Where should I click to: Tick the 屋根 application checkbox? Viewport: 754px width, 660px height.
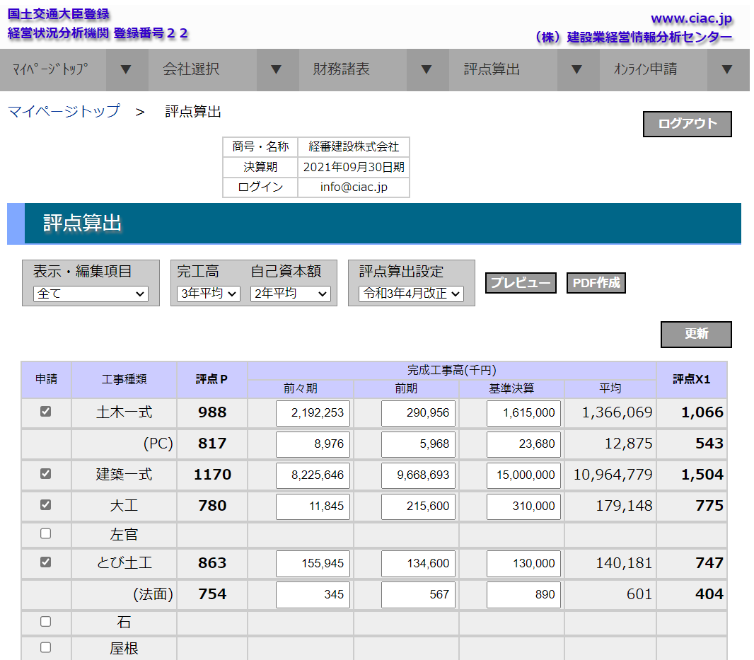46,647
